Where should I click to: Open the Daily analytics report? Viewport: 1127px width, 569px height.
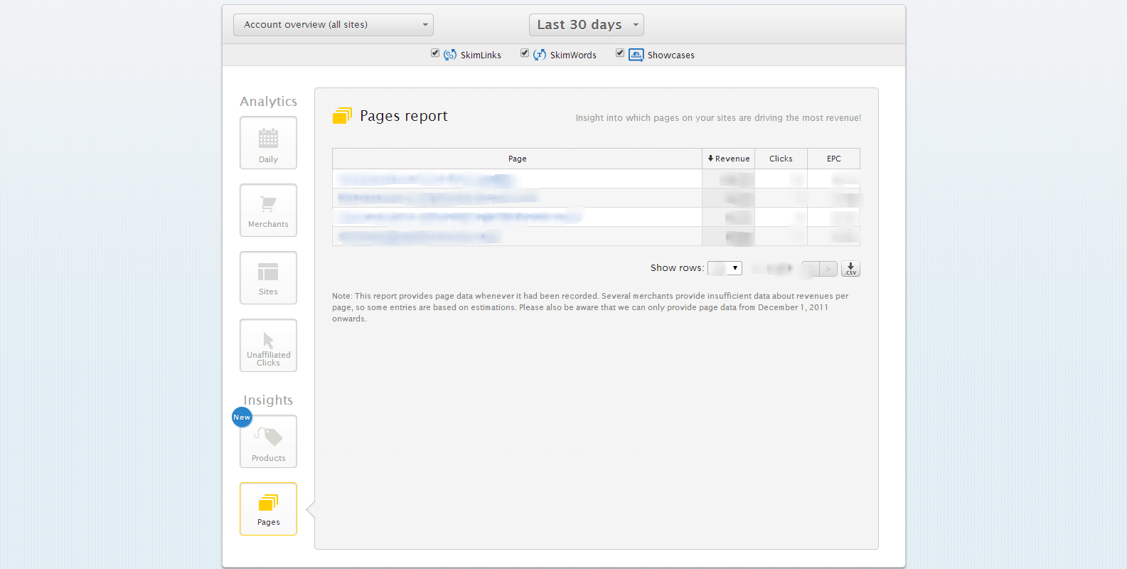(268, 143)
